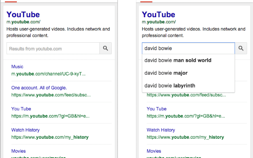Open the Movies link in the right panel
The height and width of the screenshot is (158, 253).
pos(154,151)
